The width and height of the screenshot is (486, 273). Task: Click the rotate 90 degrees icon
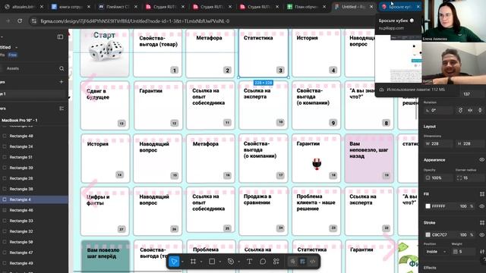coord(460,110)
